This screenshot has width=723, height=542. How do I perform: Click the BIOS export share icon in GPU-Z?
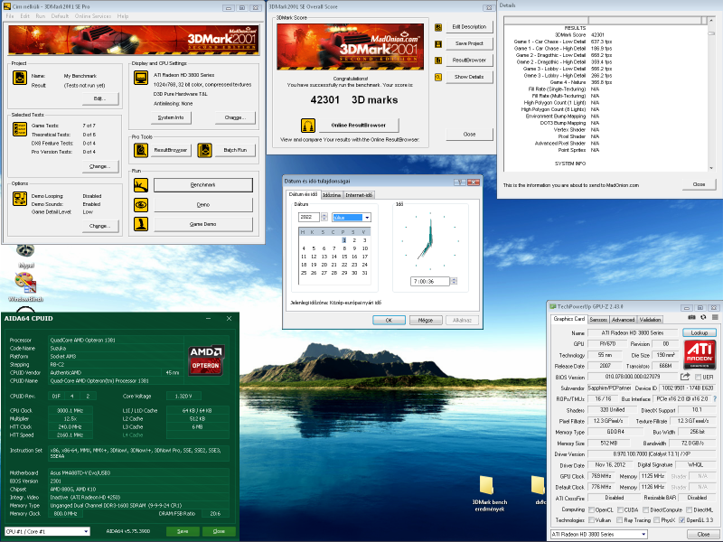pyautogui.click(x=685, y=377)
